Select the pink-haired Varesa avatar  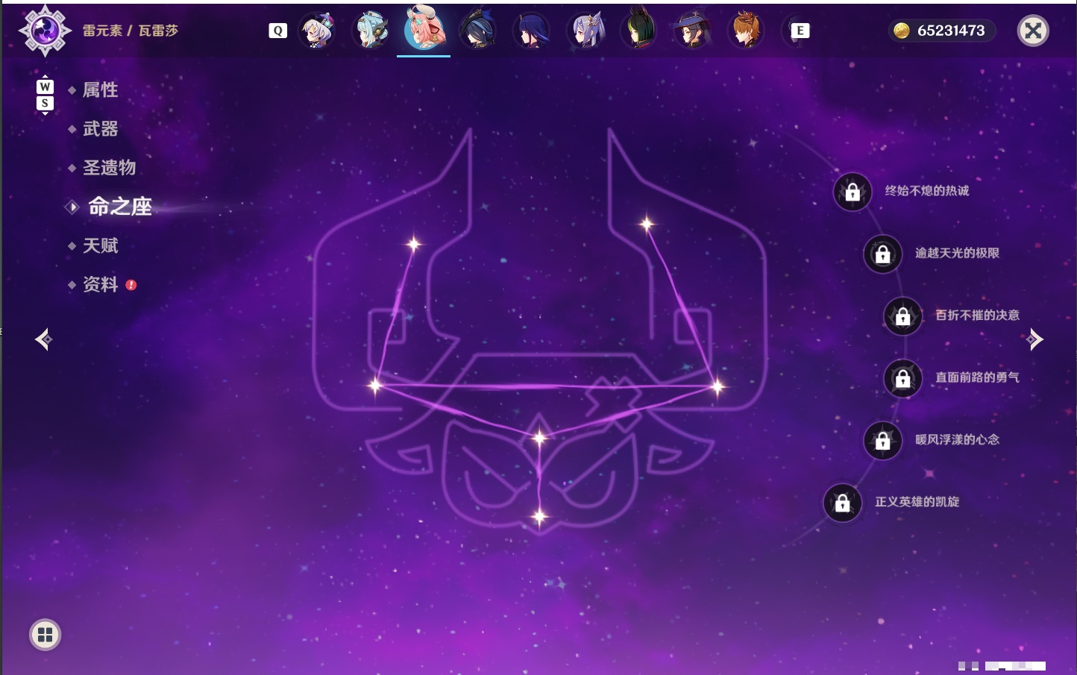point(424,28)
